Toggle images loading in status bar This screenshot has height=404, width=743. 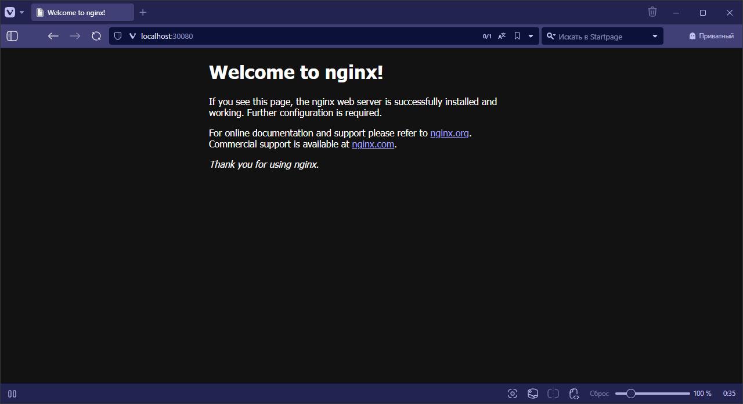533,394
